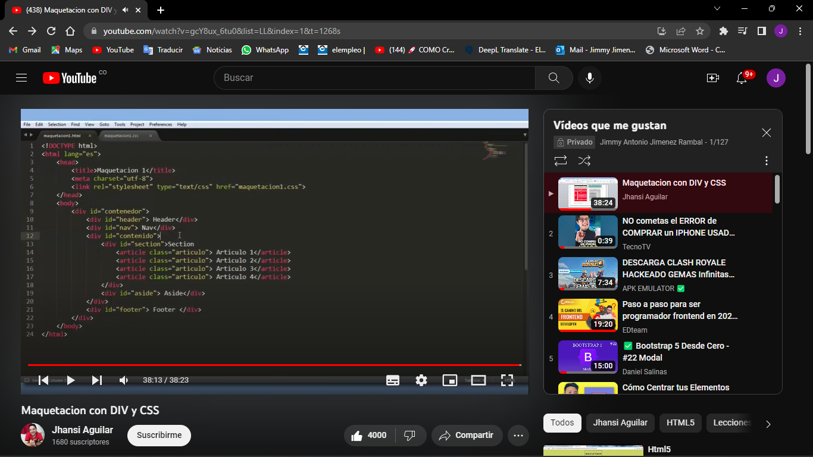Open playlist three-dot options menu

(x=766, y=161)
